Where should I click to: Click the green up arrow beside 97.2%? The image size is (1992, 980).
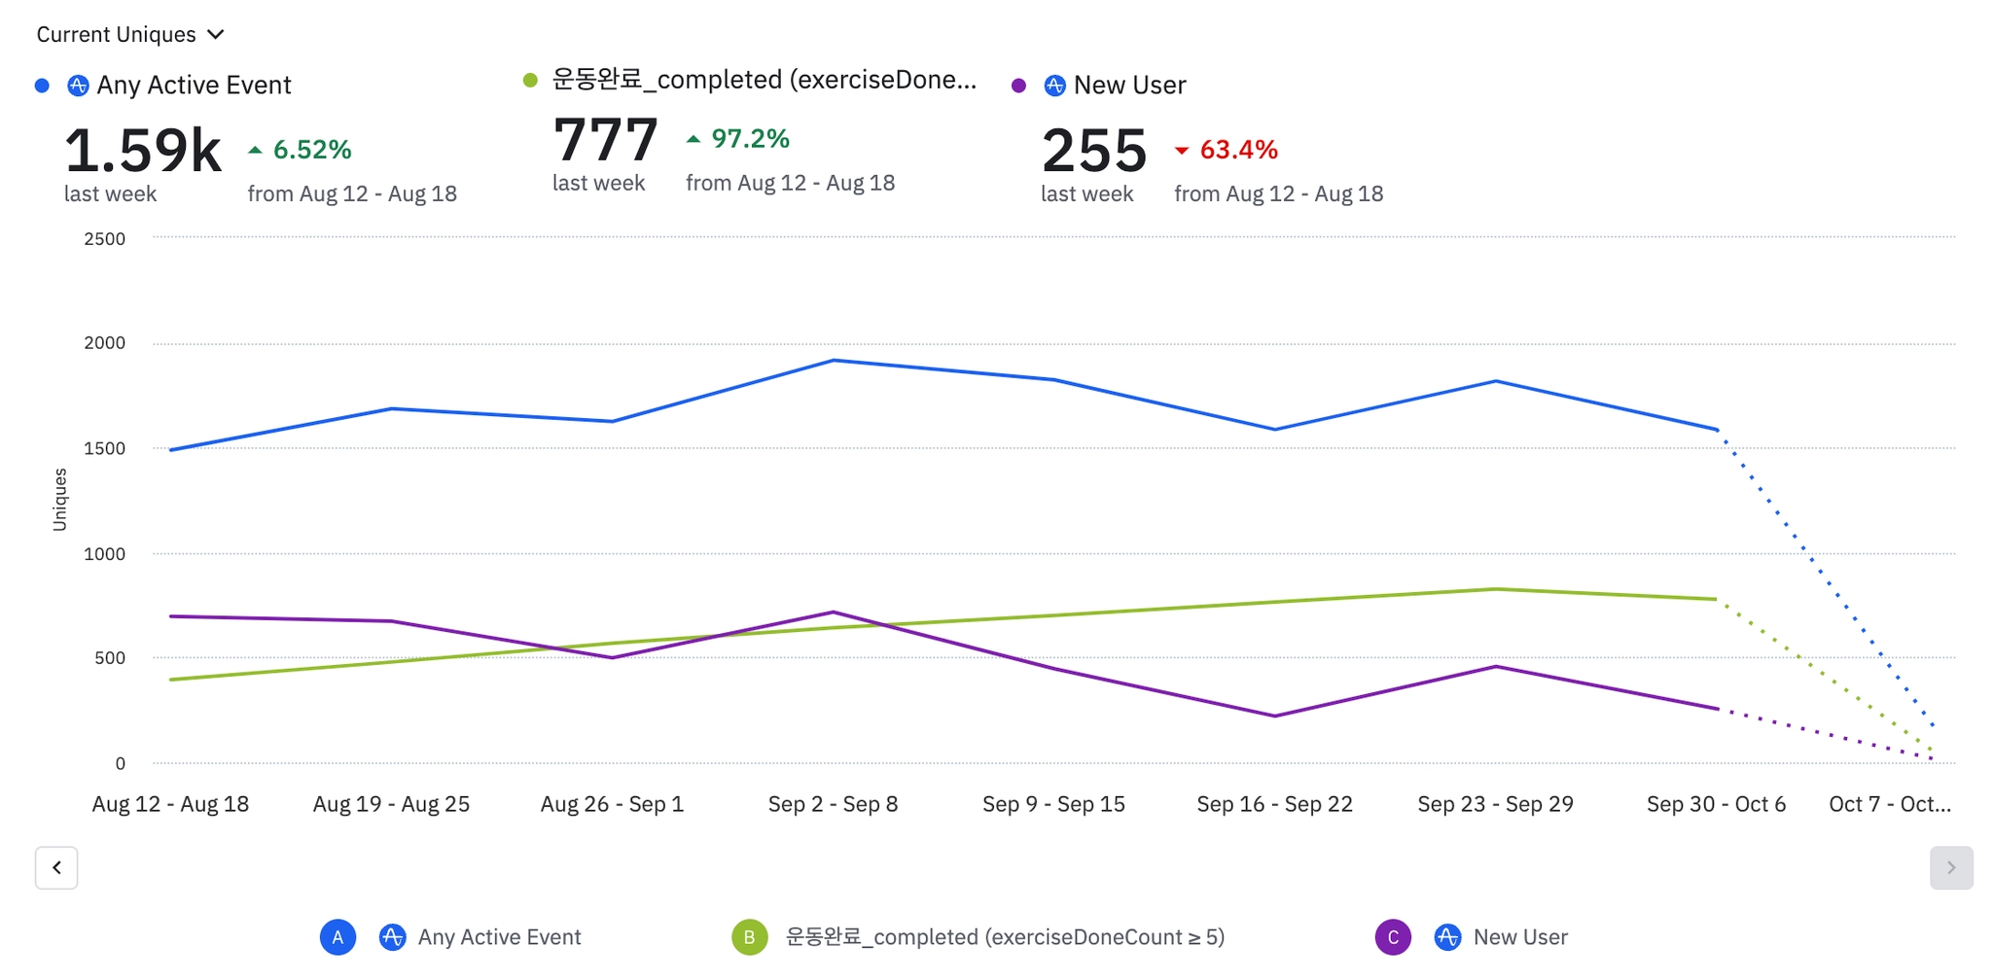694,139
